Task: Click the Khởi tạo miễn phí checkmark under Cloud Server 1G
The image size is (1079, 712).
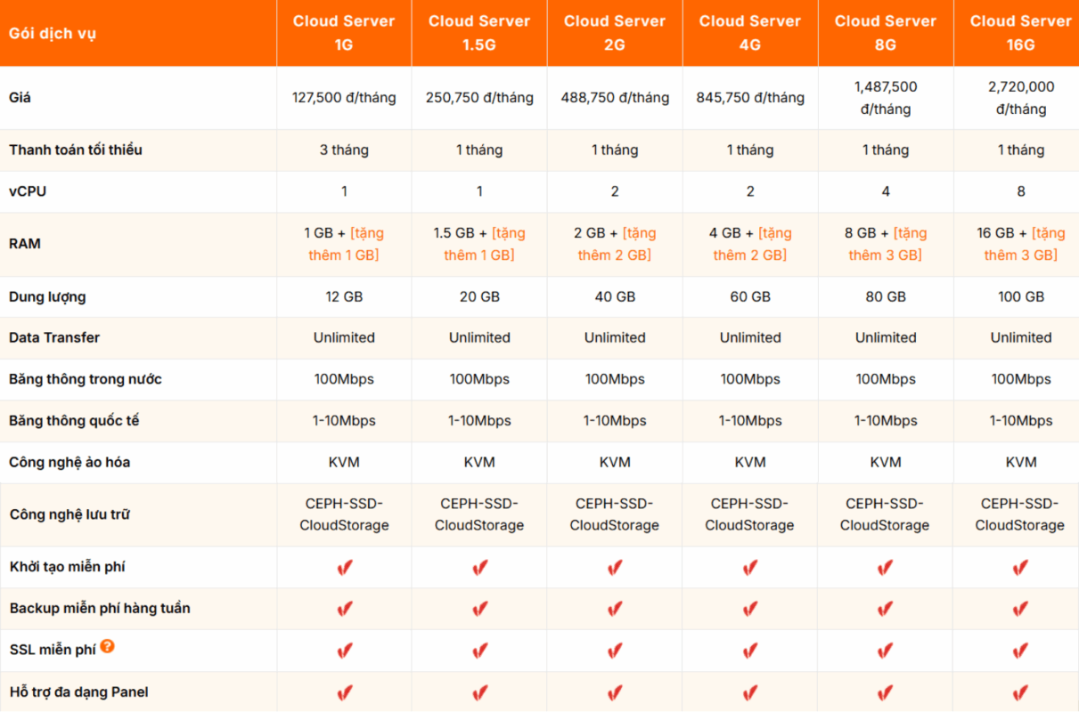Action: click(x=345, y=568)
